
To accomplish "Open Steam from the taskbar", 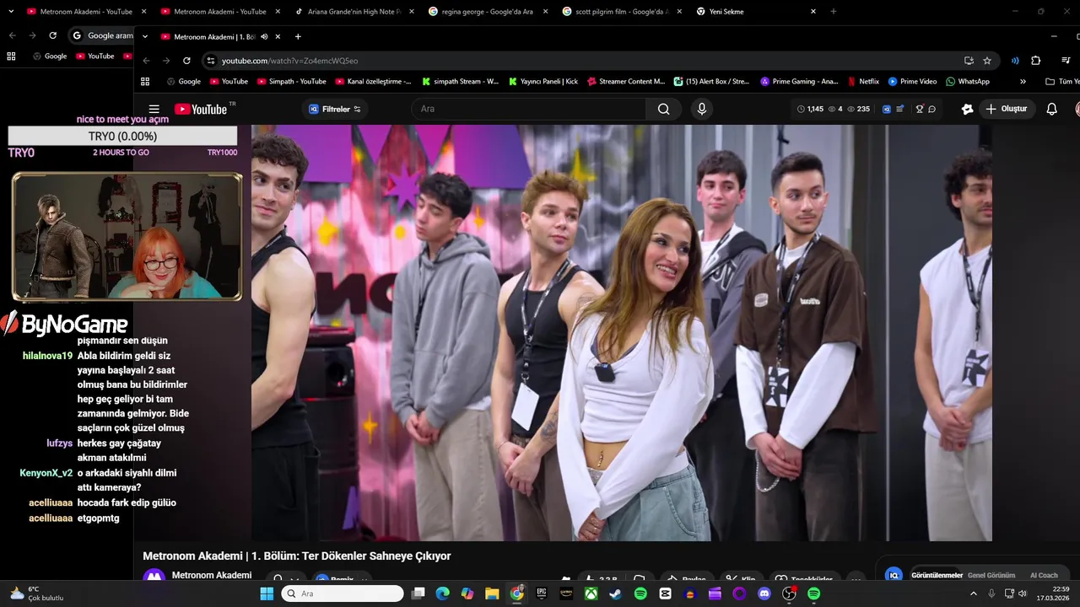I will [x=615, y=594].
